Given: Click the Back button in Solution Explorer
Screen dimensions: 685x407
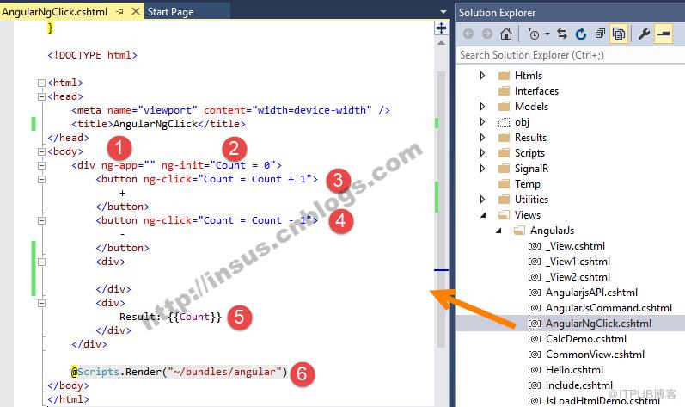Looking at the screenshot, I should click(x=468, y=34).
